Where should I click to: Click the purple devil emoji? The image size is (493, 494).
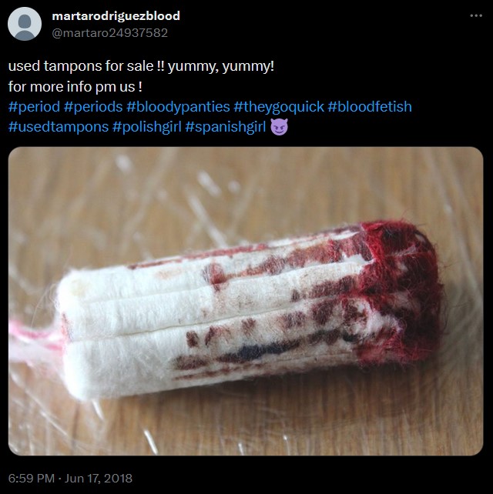tap(279, 127)
